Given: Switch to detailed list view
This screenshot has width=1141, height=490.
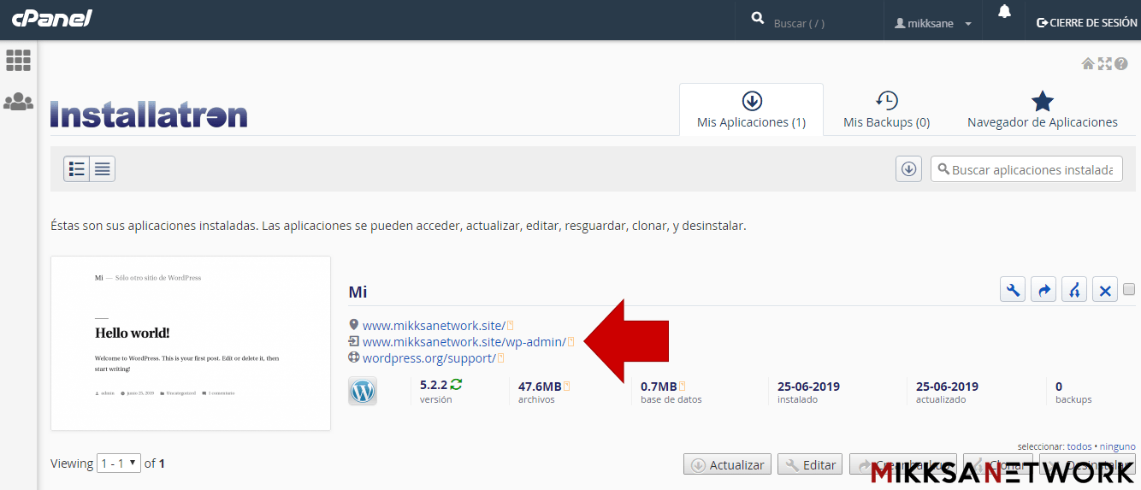Looking at the screenshot, I should coord(77,169).
